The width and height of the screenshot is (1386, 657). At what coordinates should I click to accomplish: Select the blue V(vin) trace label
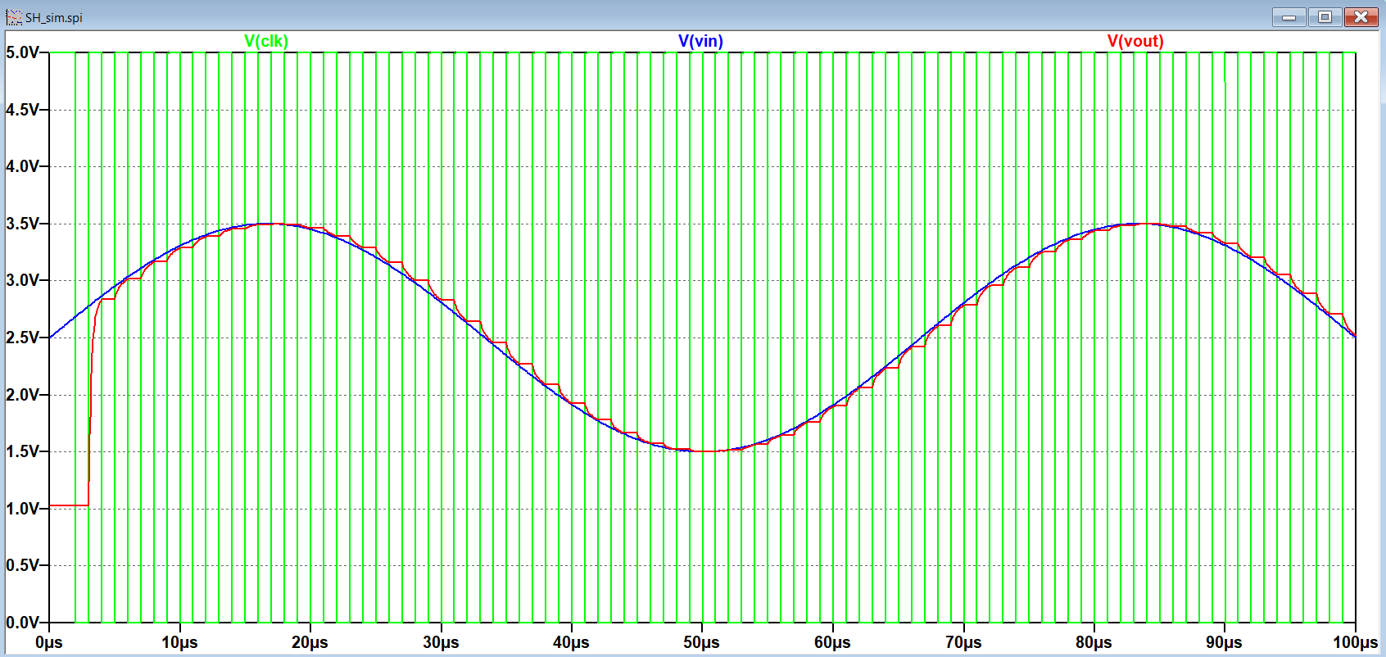pos(700,41)
